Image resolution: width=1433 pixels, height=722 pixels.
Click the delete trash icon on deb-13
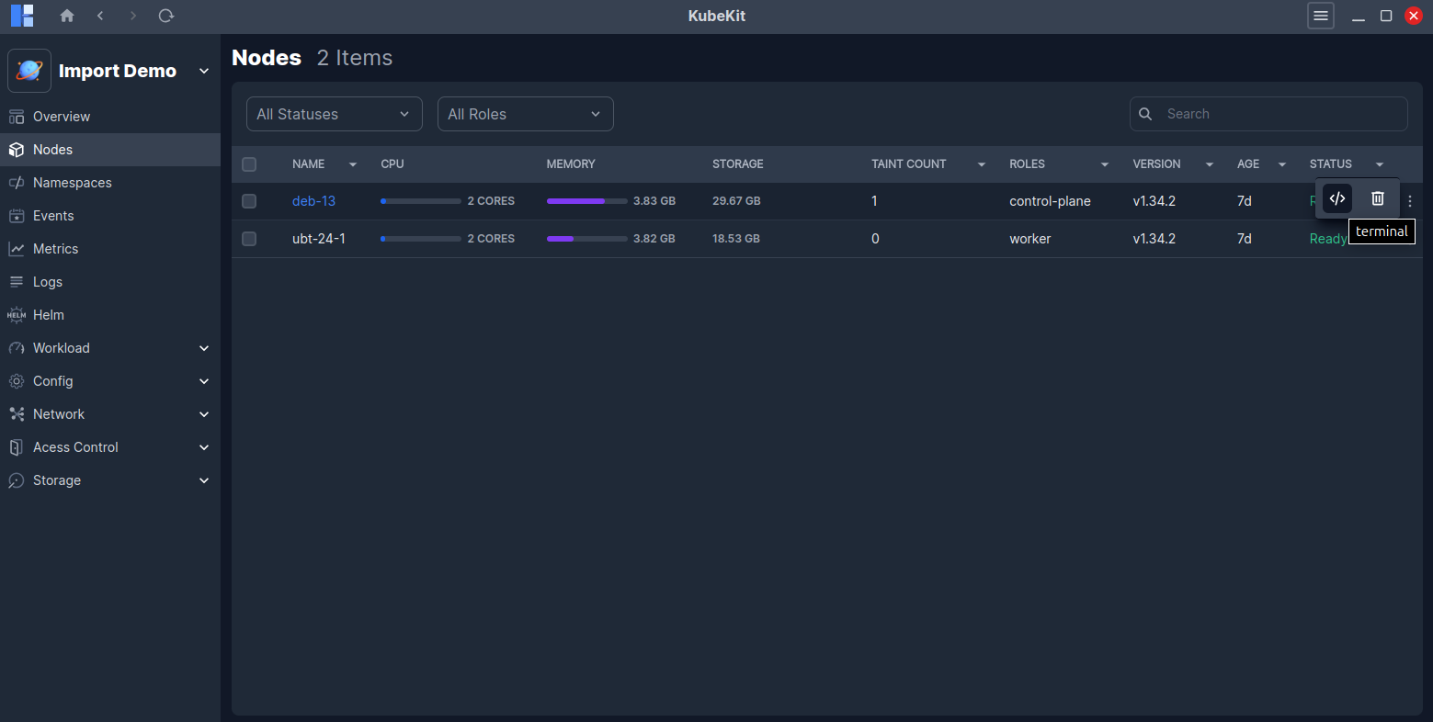click(x=1377, y=198)
